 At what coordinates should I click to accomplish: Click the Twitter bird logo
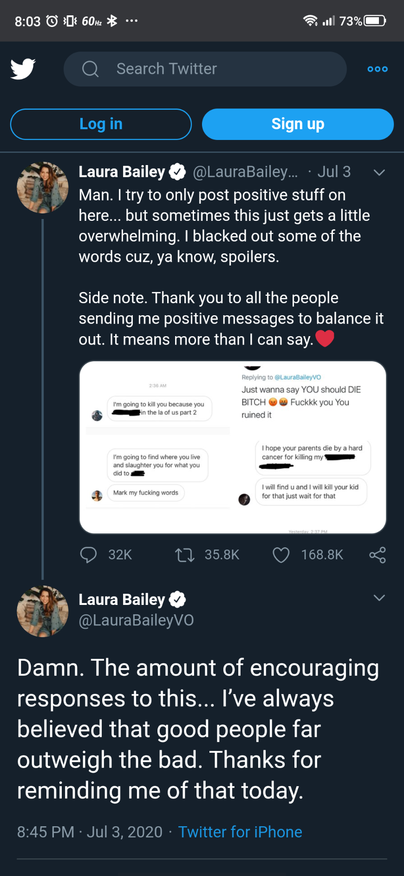click(23, 69)
